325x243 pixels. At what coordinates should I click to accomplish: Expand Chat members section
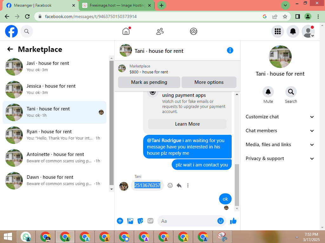tap(280, 131)
